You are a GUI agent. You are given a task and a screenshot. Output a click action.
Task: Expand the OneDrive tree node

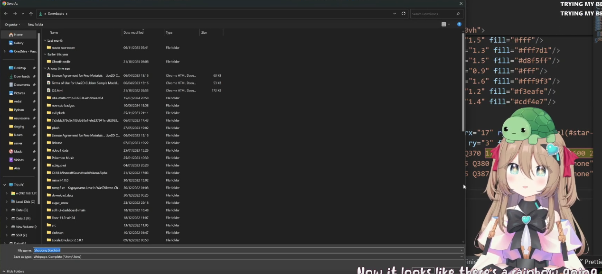(5, 51)
